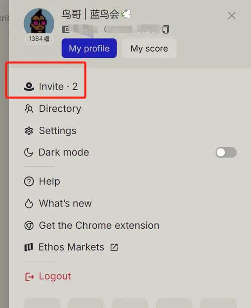The image size is (251, 308).
Task: Open the Help menu item
Action: pos(42,181)
